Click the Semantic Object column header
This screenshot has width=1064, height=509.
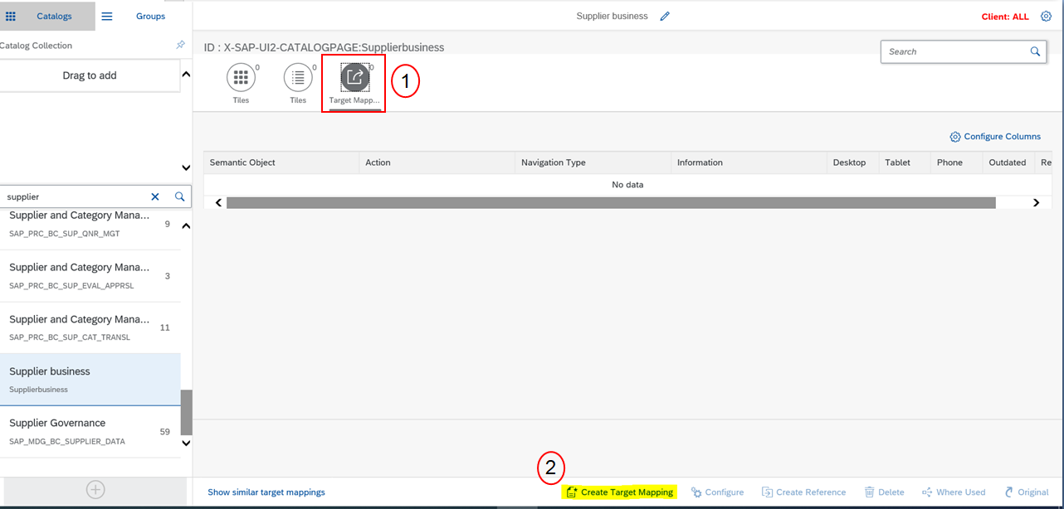[242, 162]
